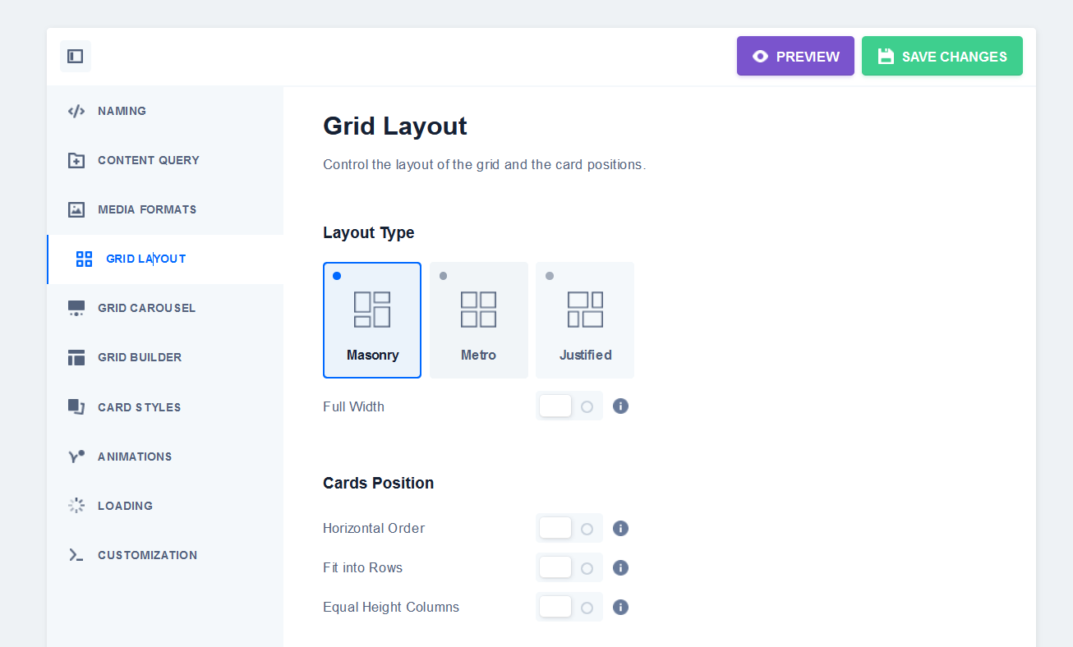Click the Loading spinner icon
The height and width of the screenshot is (647, 1073).
pos(76,506)
